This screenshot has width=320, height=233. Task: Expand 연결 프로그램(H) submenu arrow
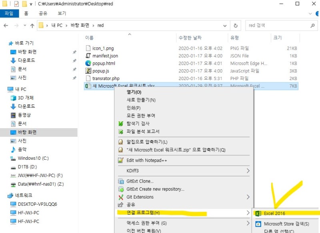(248, 213)
